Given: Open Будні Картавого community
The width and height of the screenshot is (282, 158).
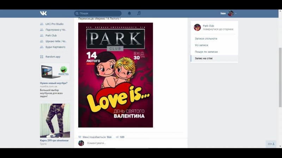Looking at the screenshot, I should pyautogui.click(x=55, y=47).
